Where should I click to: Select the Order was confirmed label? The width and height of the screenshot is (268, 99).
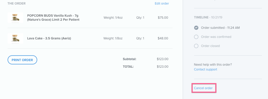point(216,37)
